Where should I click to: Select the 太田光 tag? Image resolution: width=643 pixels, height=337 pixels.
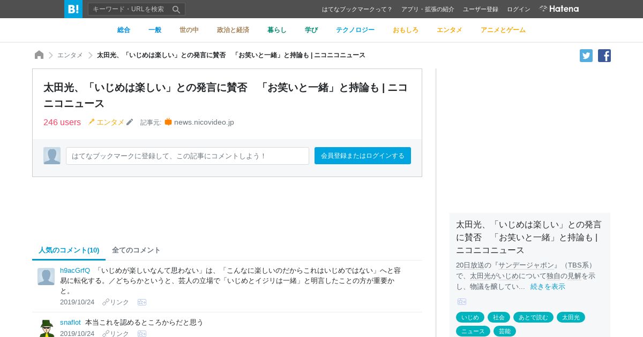pyautogui.click(x=571, y=317)
